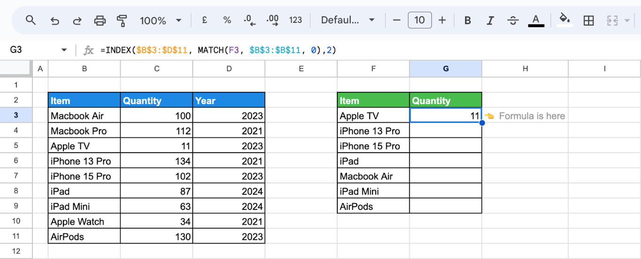This screenshot has height=259, width=641.
Task: Click the search menus magnifier icon
Action: pos(31,20)
